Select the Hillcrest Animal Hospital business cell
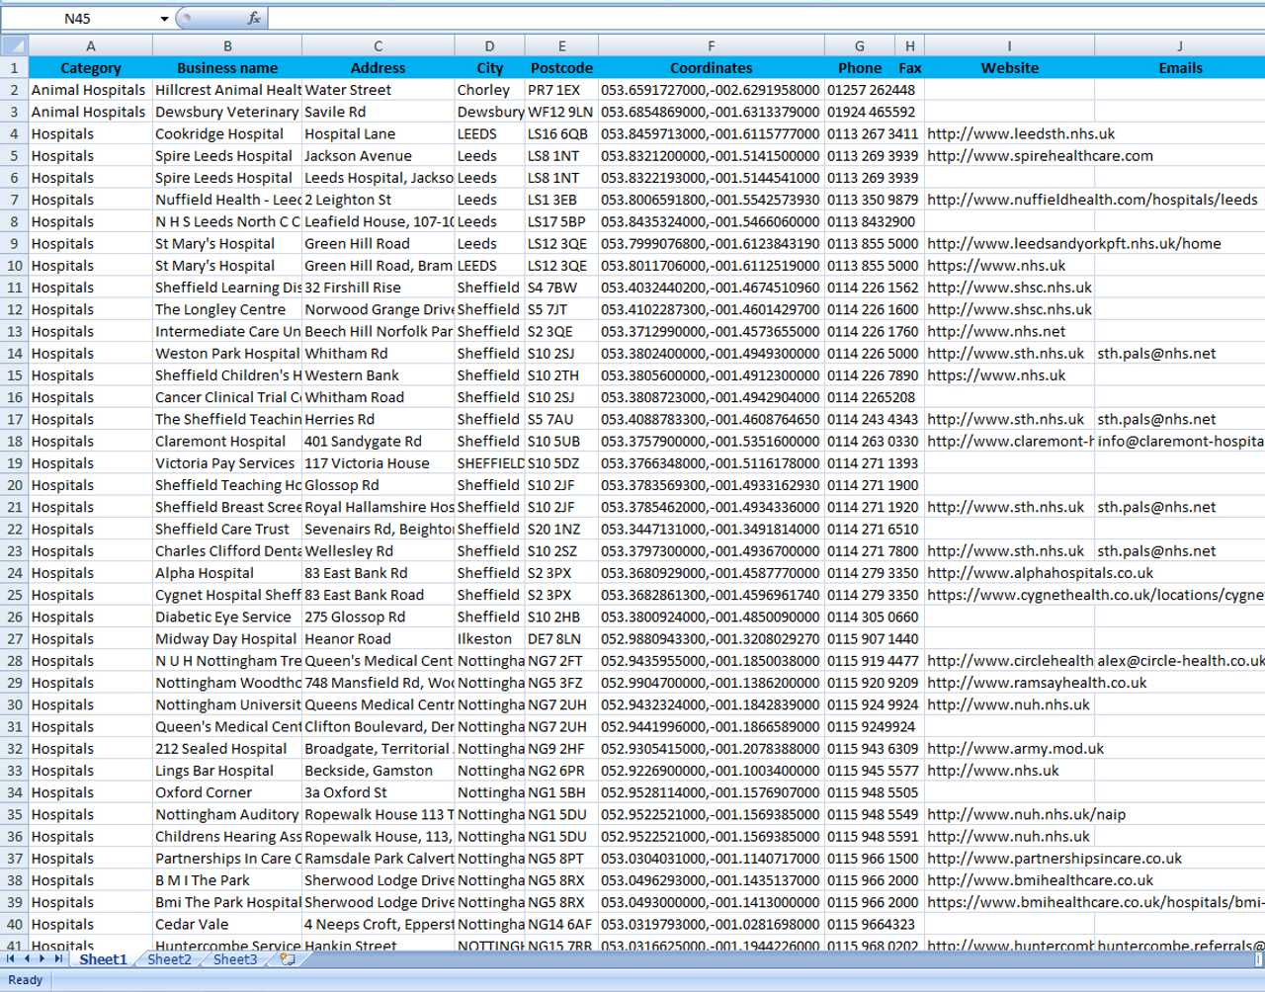The width and height of the screenshot is (1265, 992). tap(227, 90)
